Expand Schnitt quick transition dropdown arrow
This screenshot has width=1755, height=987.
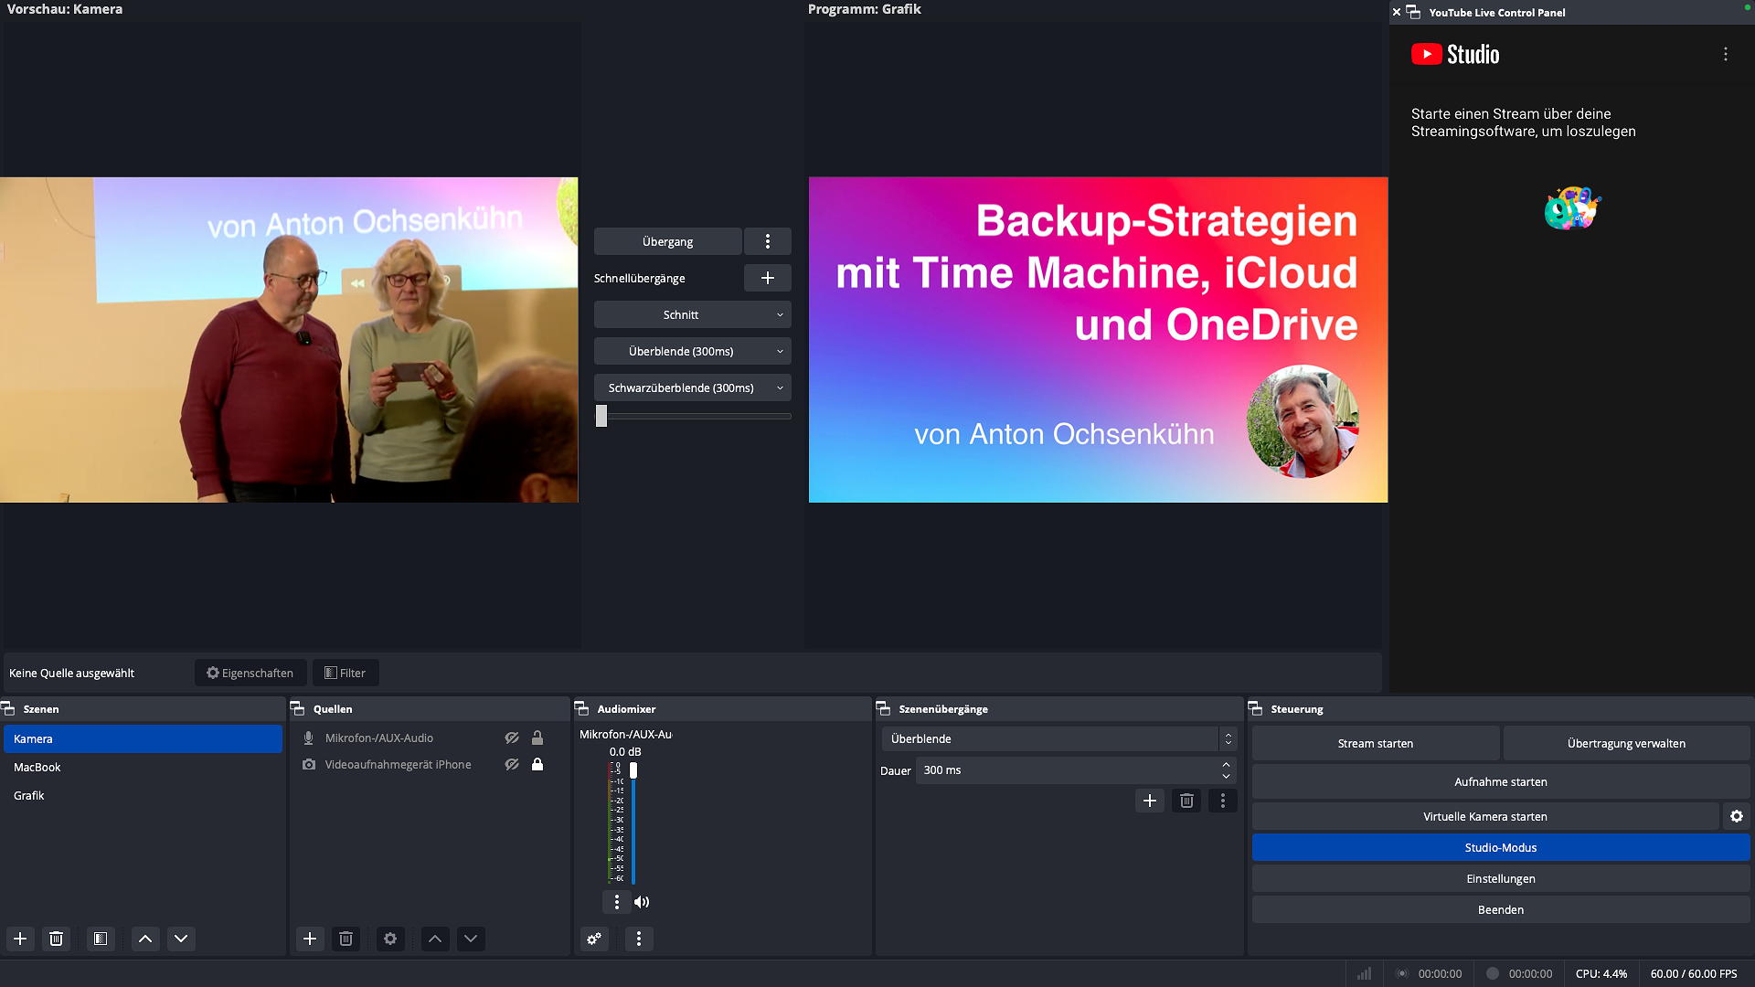pos(780,314)
